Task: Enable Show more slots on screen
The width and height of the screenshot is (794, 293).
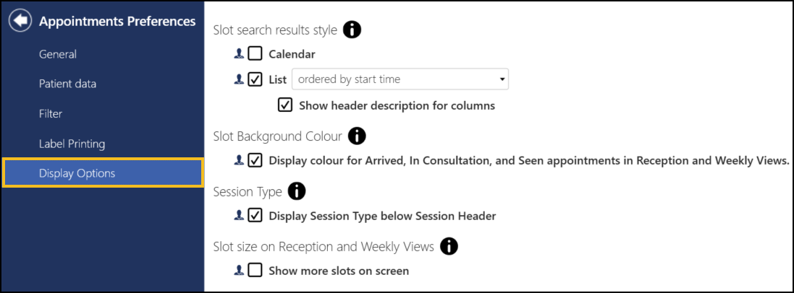Action: [x=255, y=271]
